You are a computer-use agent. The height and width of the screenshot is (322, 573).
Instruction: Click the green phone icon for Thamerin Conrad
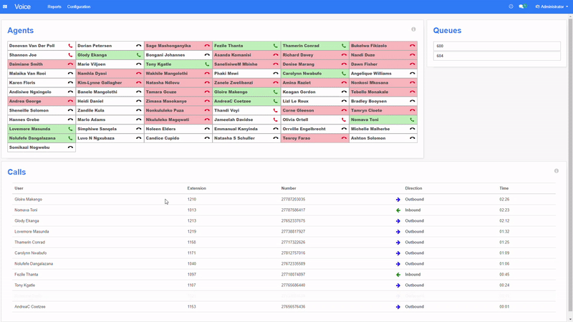(x=344, y=46)
